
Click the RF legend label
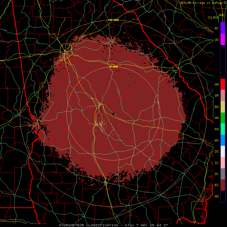tap(216, 28)
